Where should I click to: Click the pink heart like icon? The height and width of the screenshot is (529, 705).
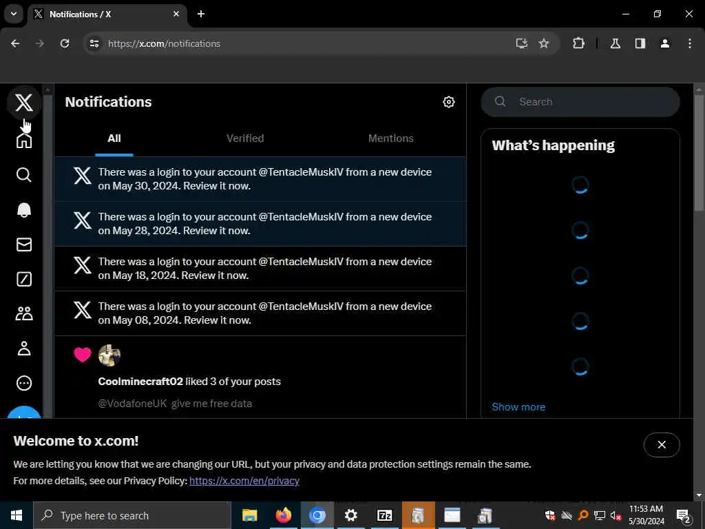click(83, 355)
